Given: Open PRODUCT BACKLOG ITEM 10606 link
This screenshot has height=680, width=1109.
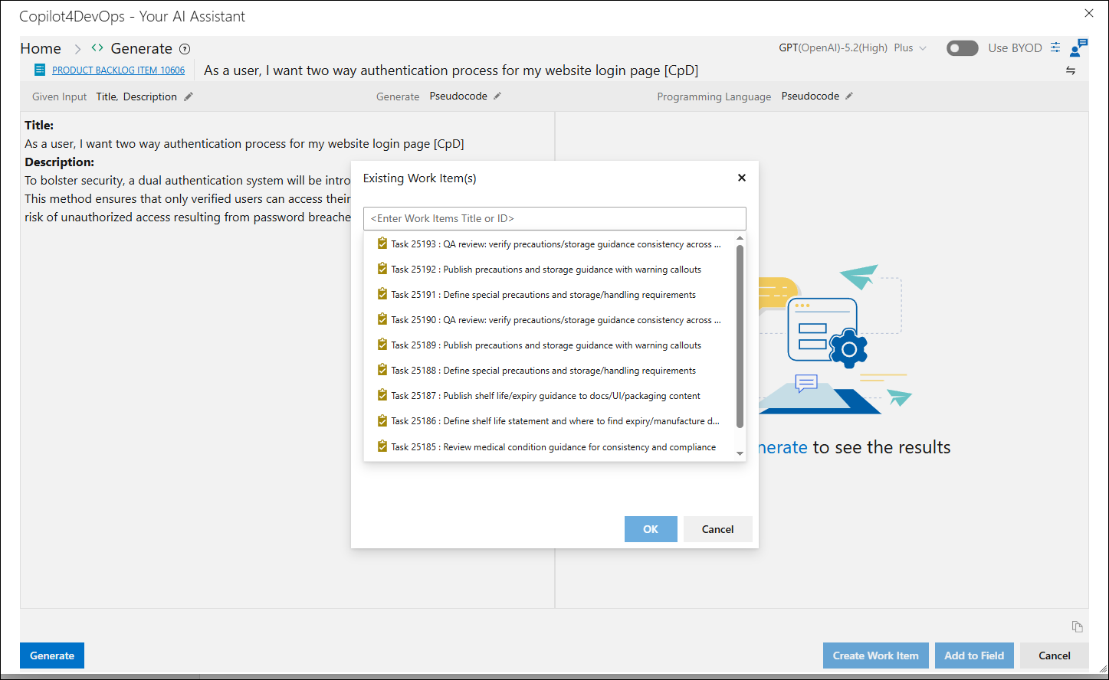Looking at the screenshot, I should (118, 70).
